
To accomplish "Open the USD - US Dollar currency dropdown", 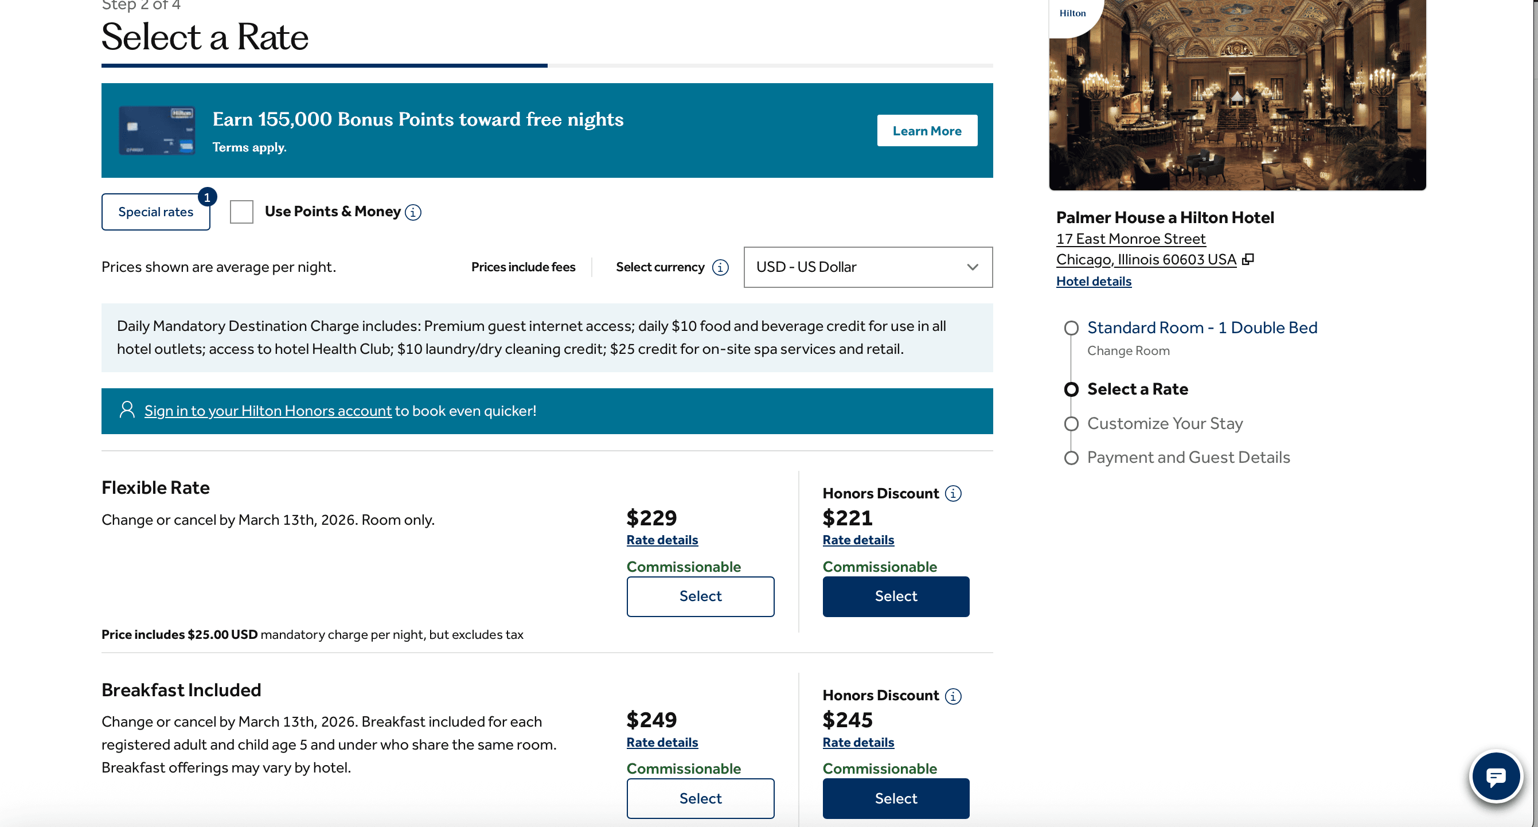I will point(868,267).
